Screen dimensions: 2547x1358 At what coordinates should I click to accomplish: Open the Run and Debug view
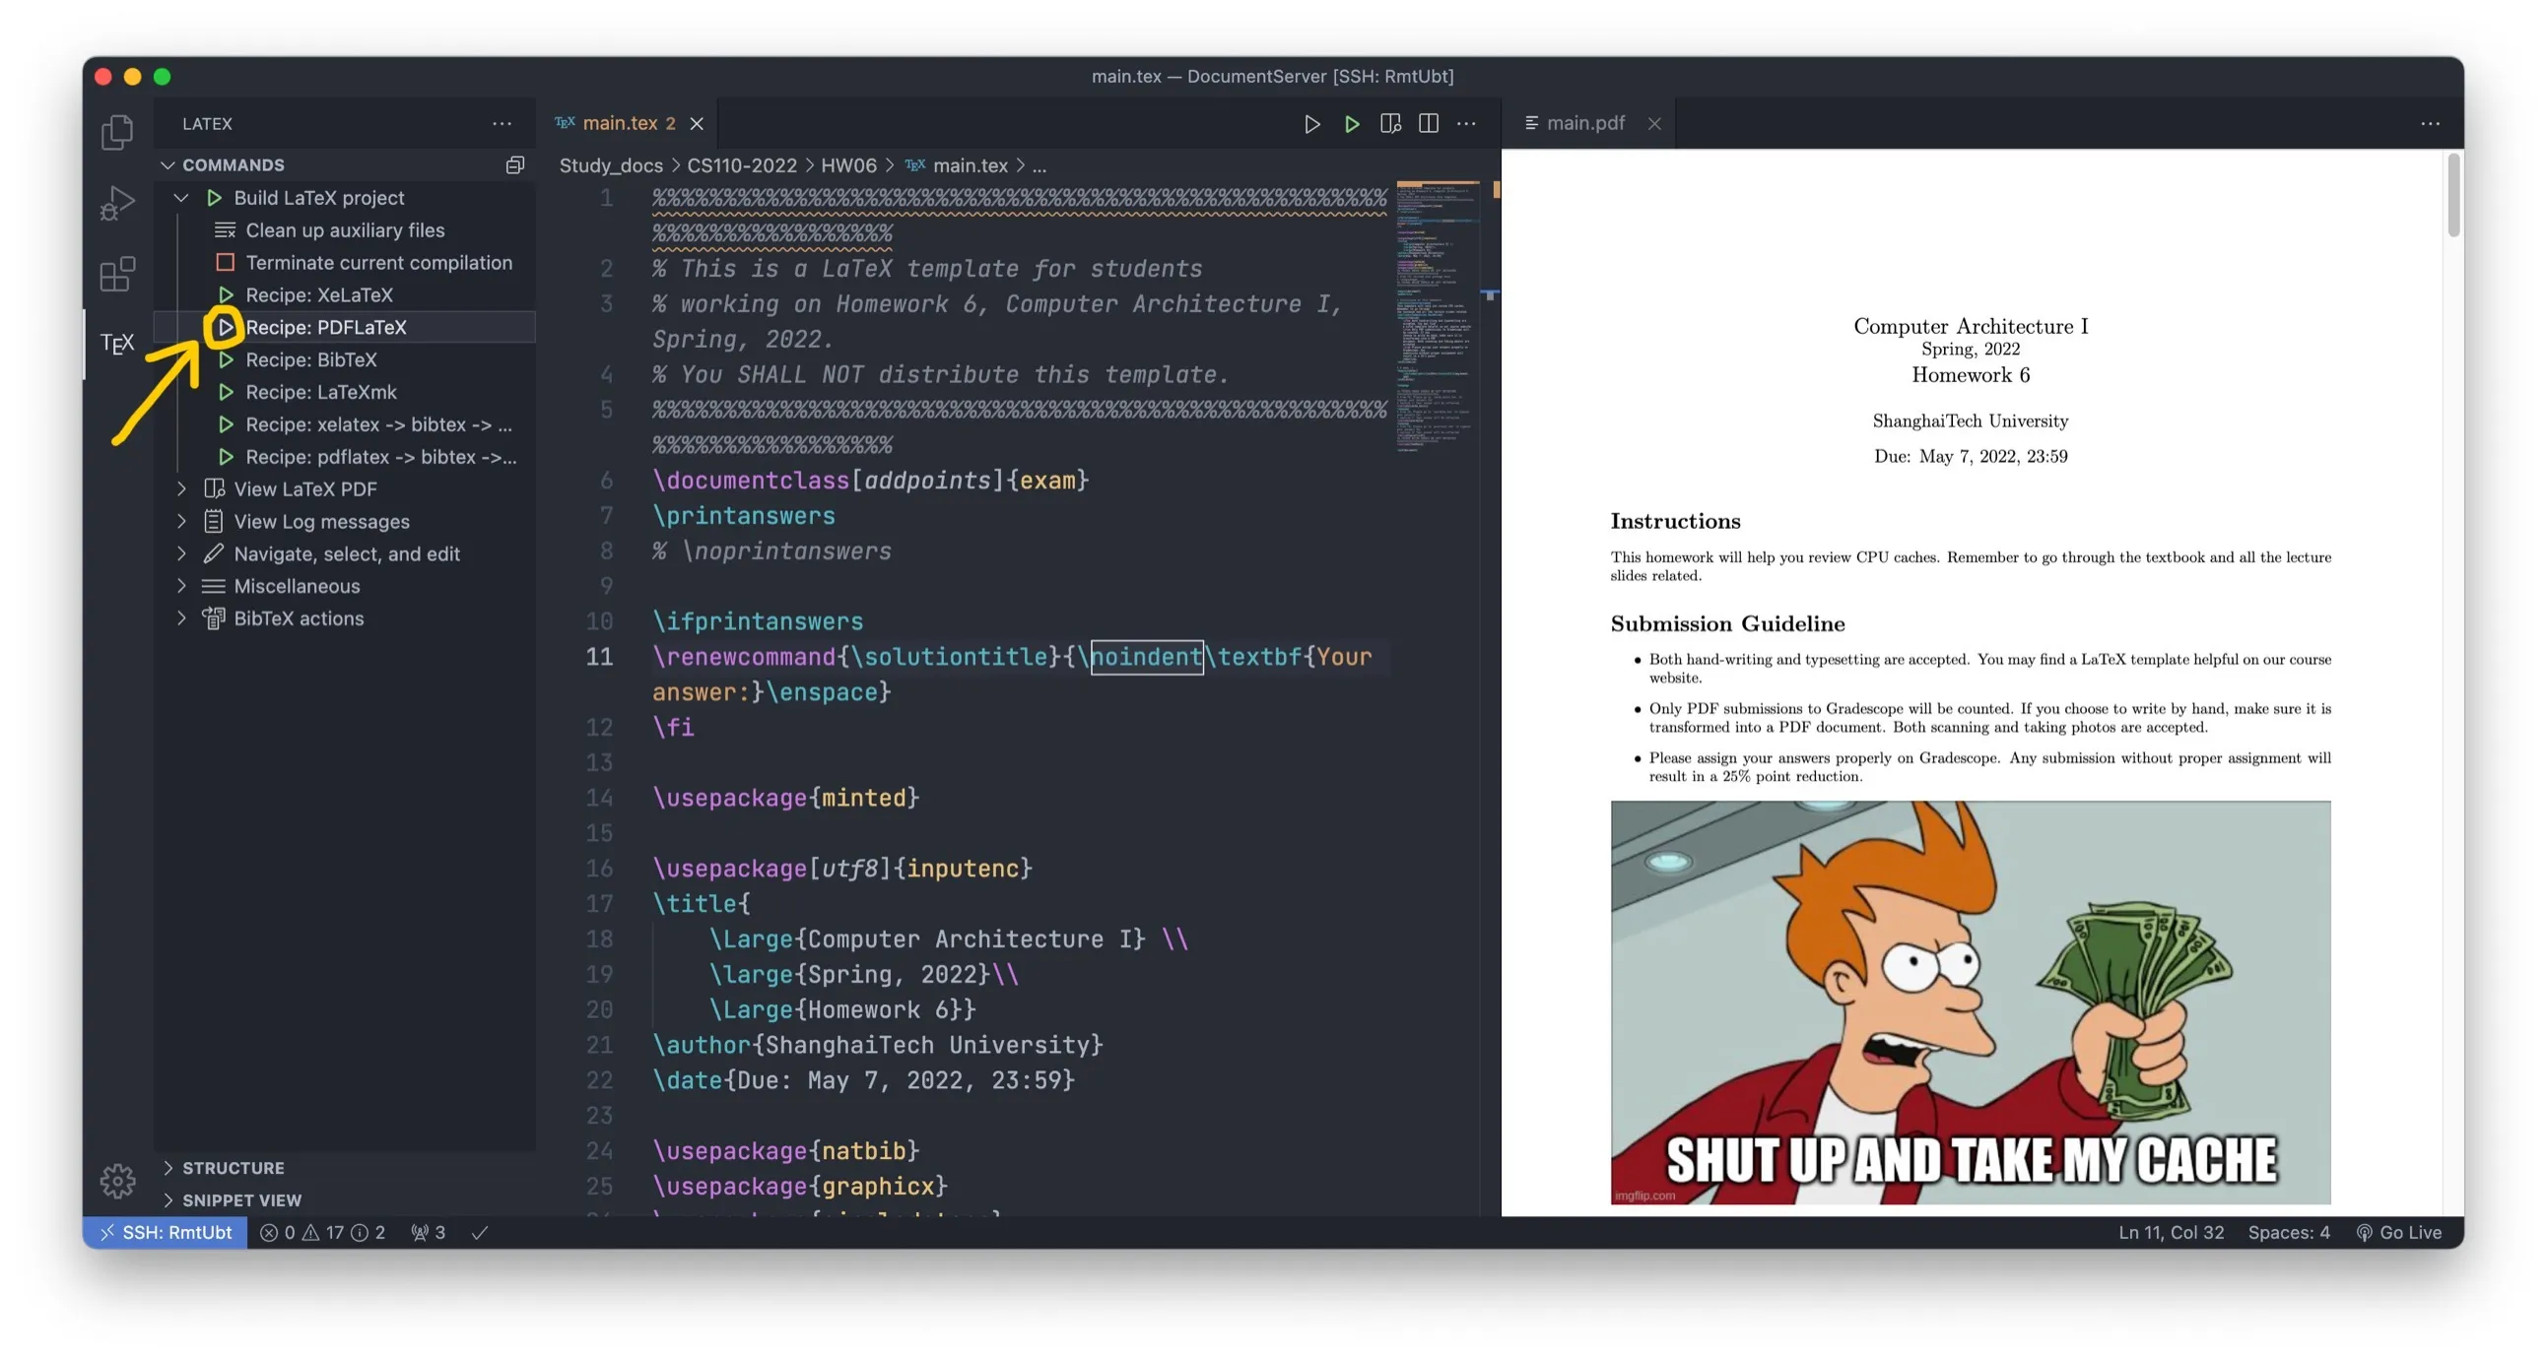tap(116, 203)
